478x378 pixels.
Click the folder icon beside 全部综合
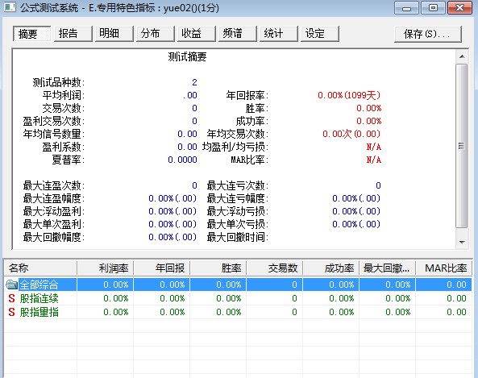pos(11,285)
